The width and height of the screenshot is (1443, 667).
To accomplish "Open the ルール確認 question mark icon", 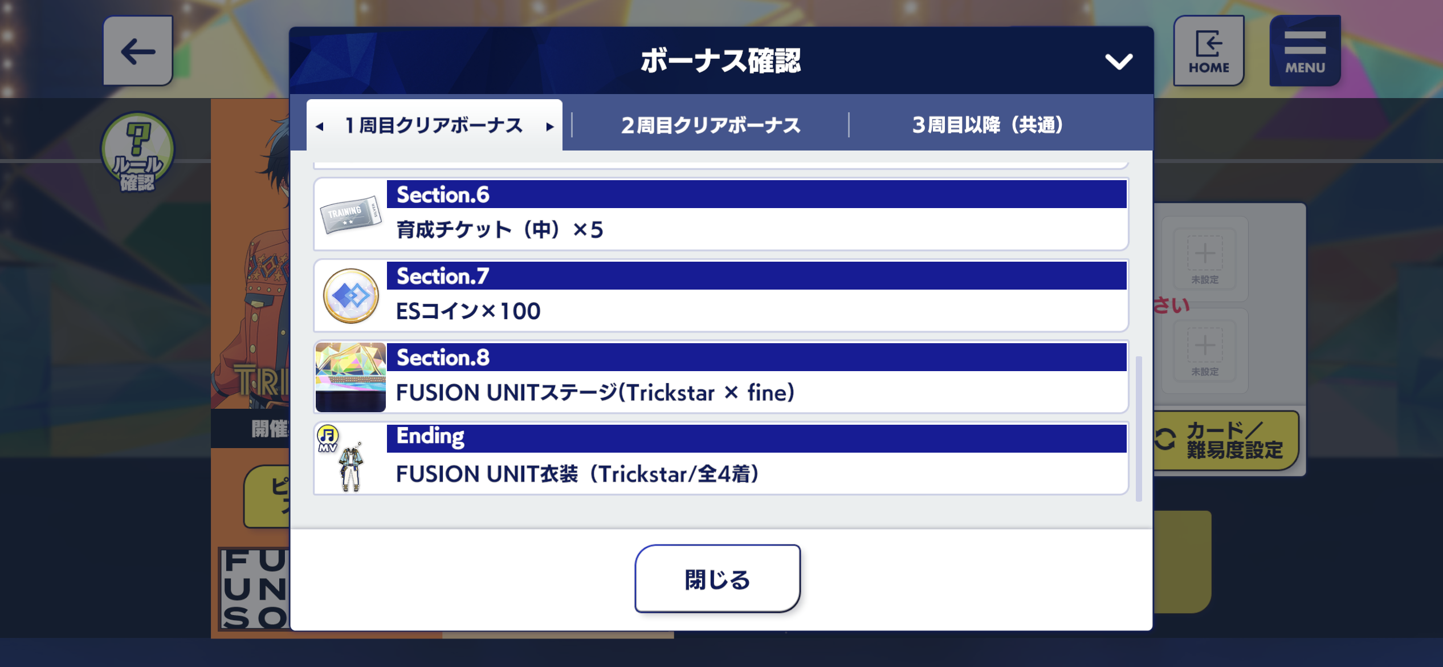I will point(137,151).
